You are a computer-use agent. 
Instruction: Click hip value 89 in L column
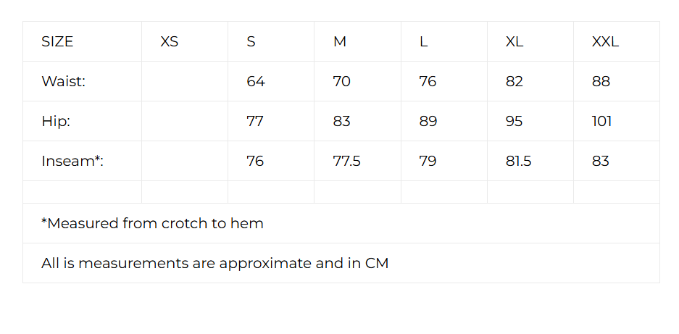[x=428, y=121]
